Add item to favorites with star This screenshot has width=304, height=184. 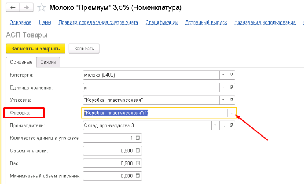pos(41,7)
